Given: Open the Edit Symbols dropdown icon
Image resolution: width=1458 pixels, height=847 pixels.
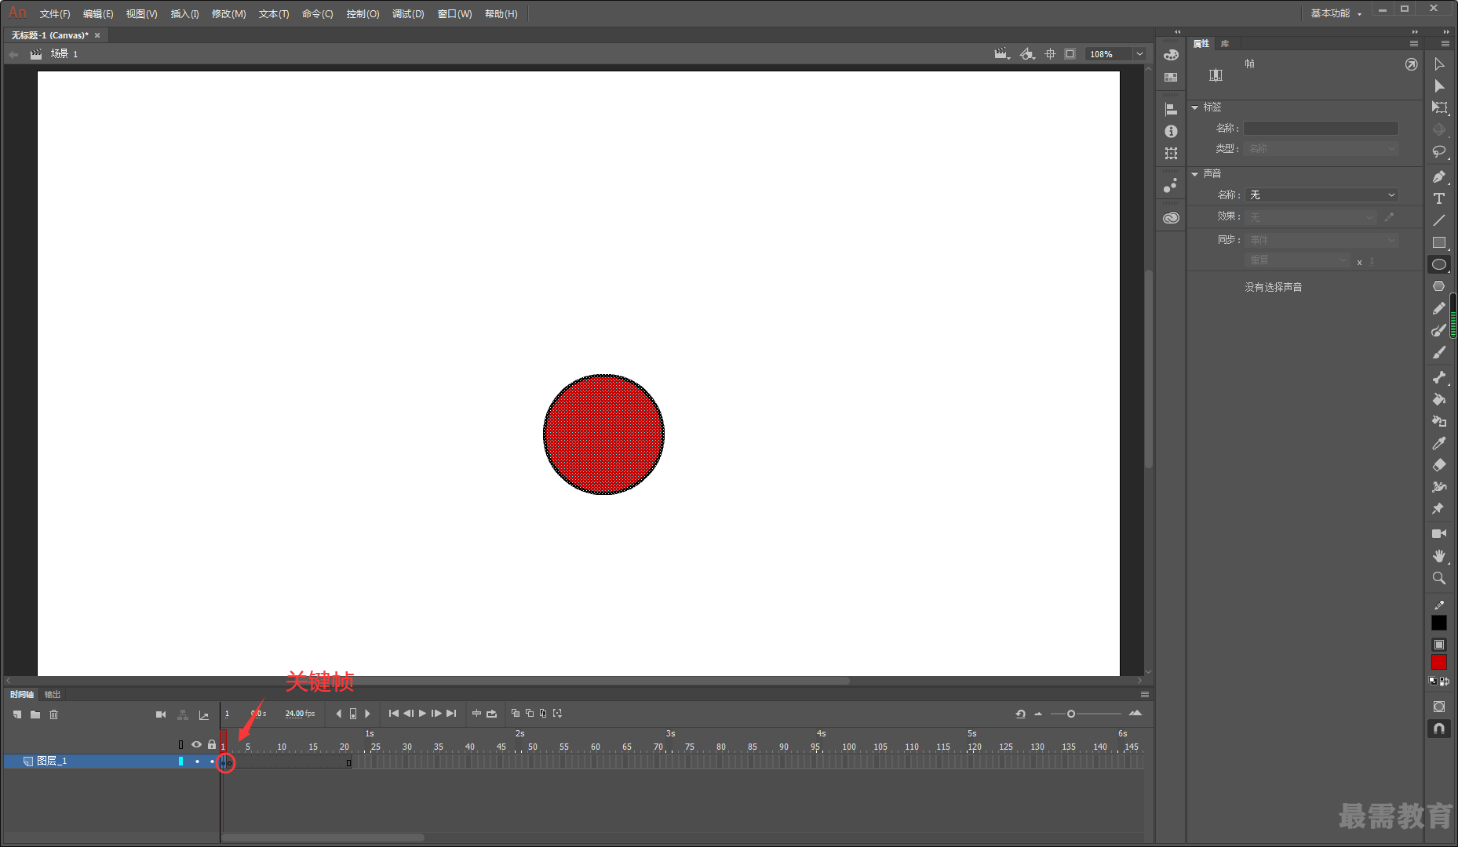Looking at the screenshot, I should coord(1027,54).
